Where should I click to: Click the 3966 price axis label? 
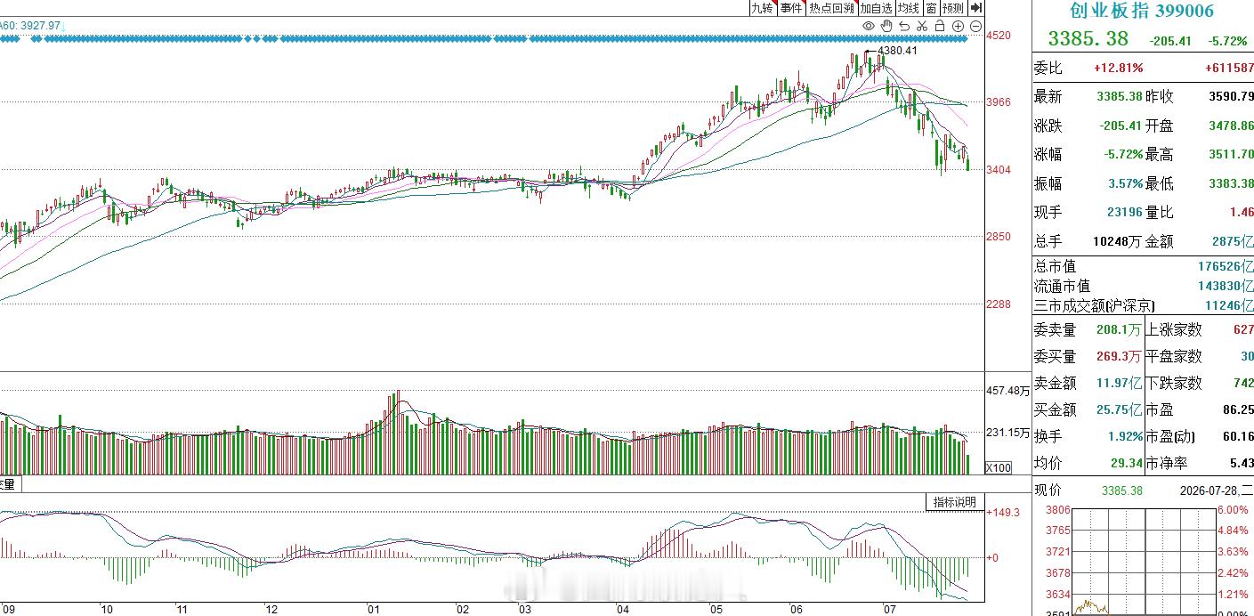pos(999,102)
